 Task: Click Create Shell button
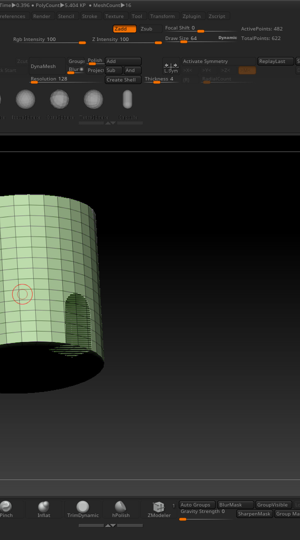[x=123, y=80]
